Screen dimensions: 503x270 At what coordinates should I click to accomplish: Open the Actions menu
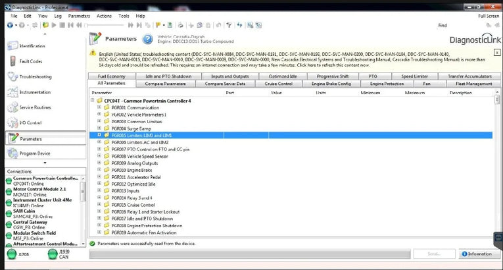[104, 15]
